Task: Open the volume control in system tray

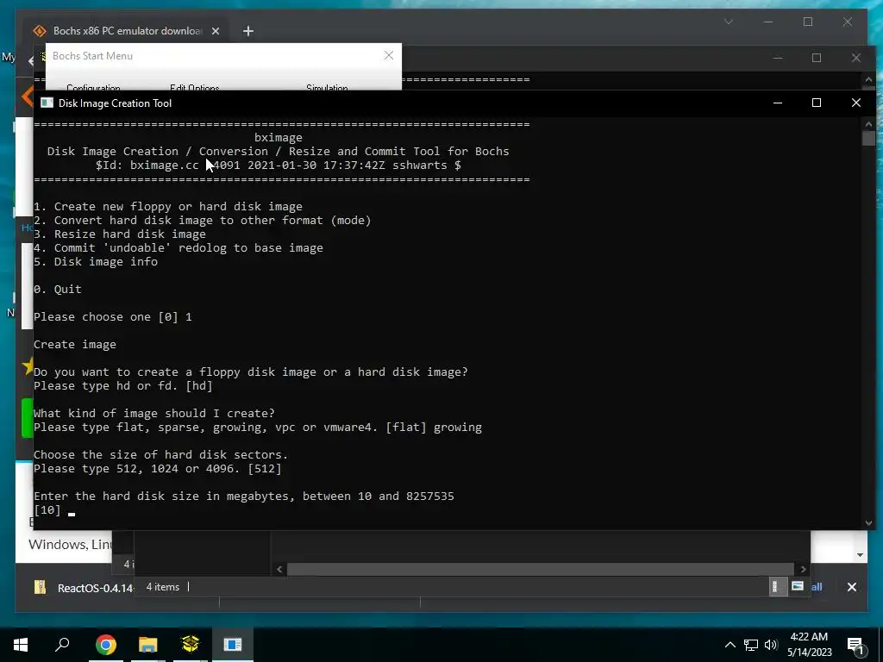Action: pos(771,645)
